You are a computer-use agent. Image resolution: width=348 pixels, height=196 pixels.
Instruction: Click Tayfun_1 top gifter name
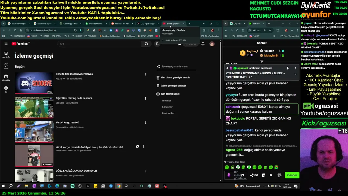pyautogui.click(x=252, y=51)
